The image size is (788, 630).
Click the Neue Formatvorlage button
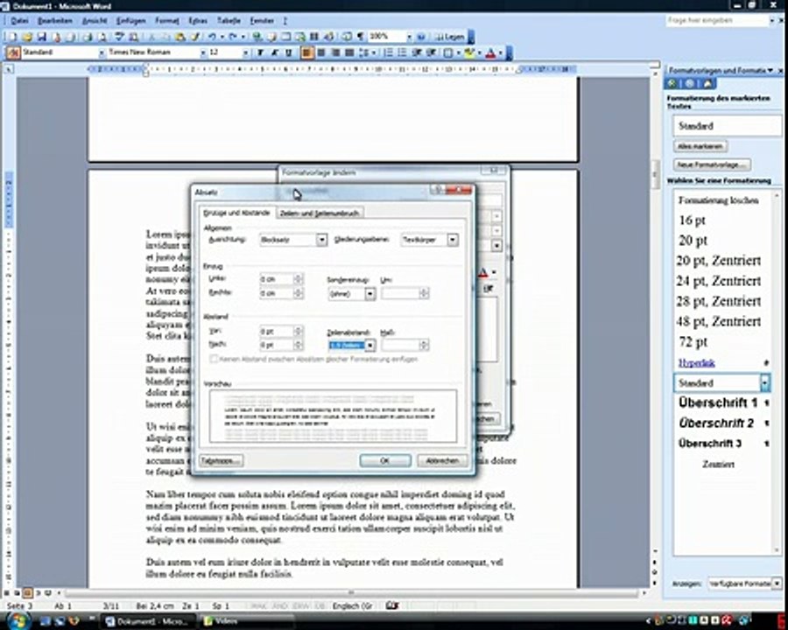(x=712, y=164)
